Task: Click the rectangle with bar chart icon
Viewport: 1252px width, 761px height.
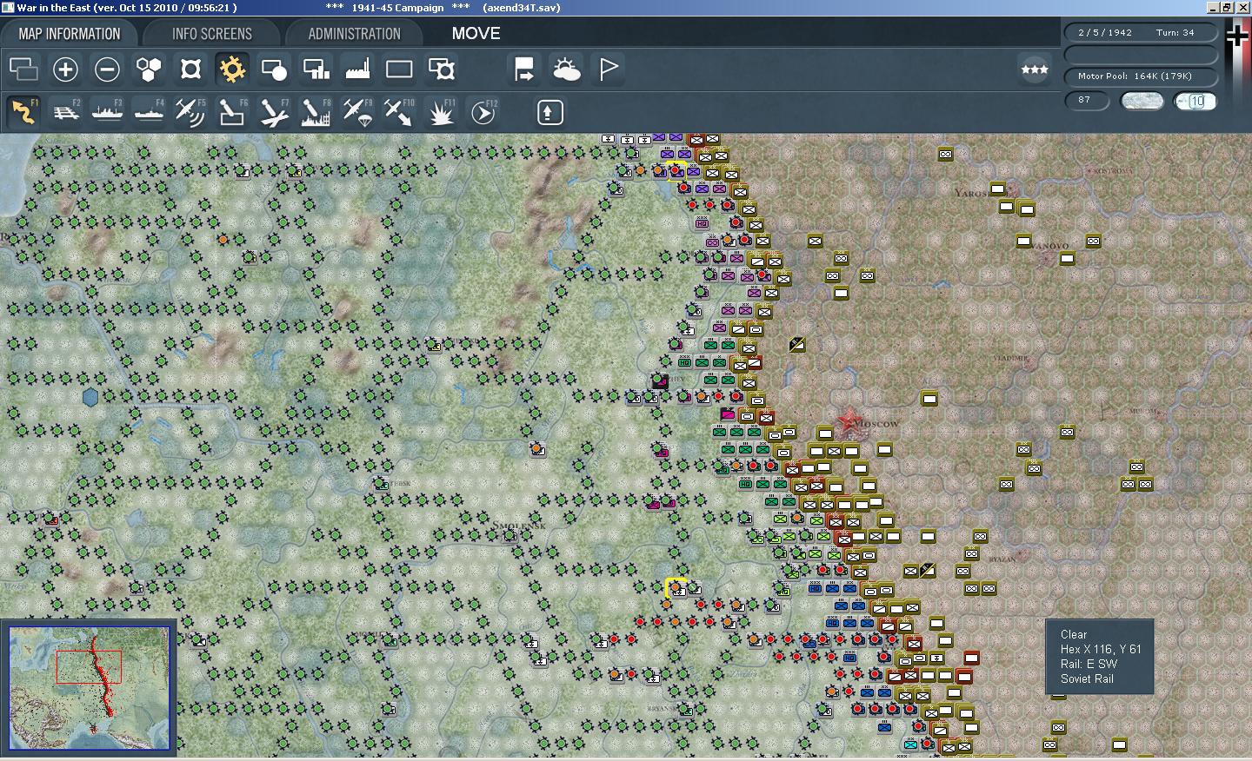Action: (316, 69)
